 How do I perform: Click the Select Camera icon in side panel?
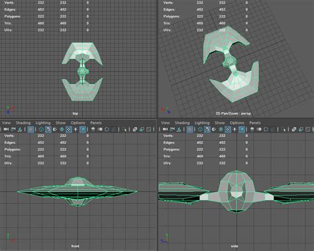165,129
